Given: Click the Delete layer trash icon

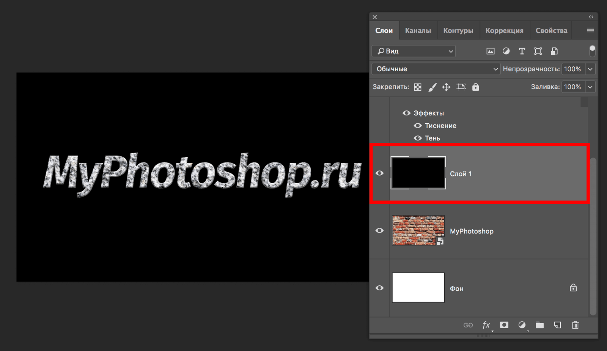Looking at the screenshot, I should (575, 325).
